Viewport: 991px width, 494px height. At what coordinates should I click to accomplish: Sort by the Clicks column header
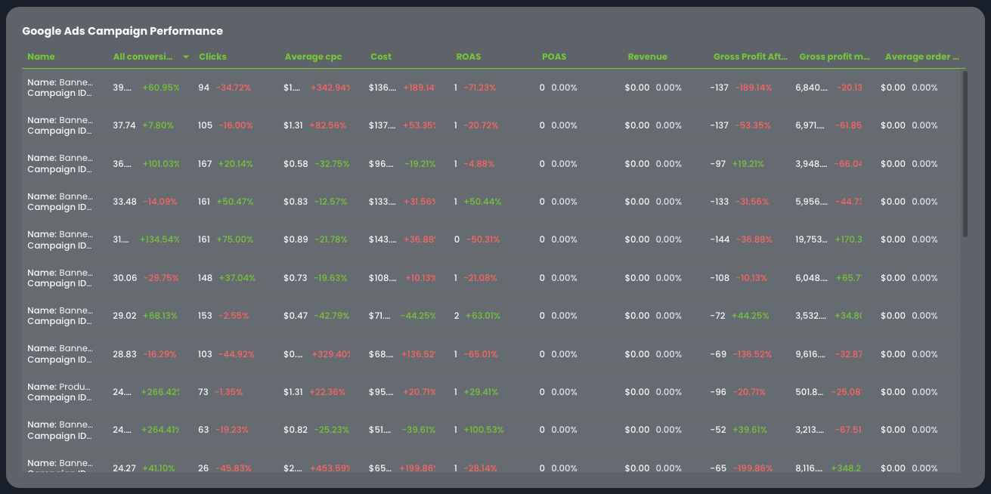212,57
